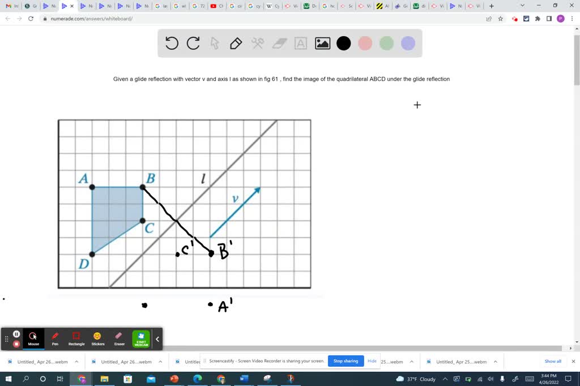Select the Pen tool in Screencastify toolbar
580x386 pixels.
pos(55,337)
